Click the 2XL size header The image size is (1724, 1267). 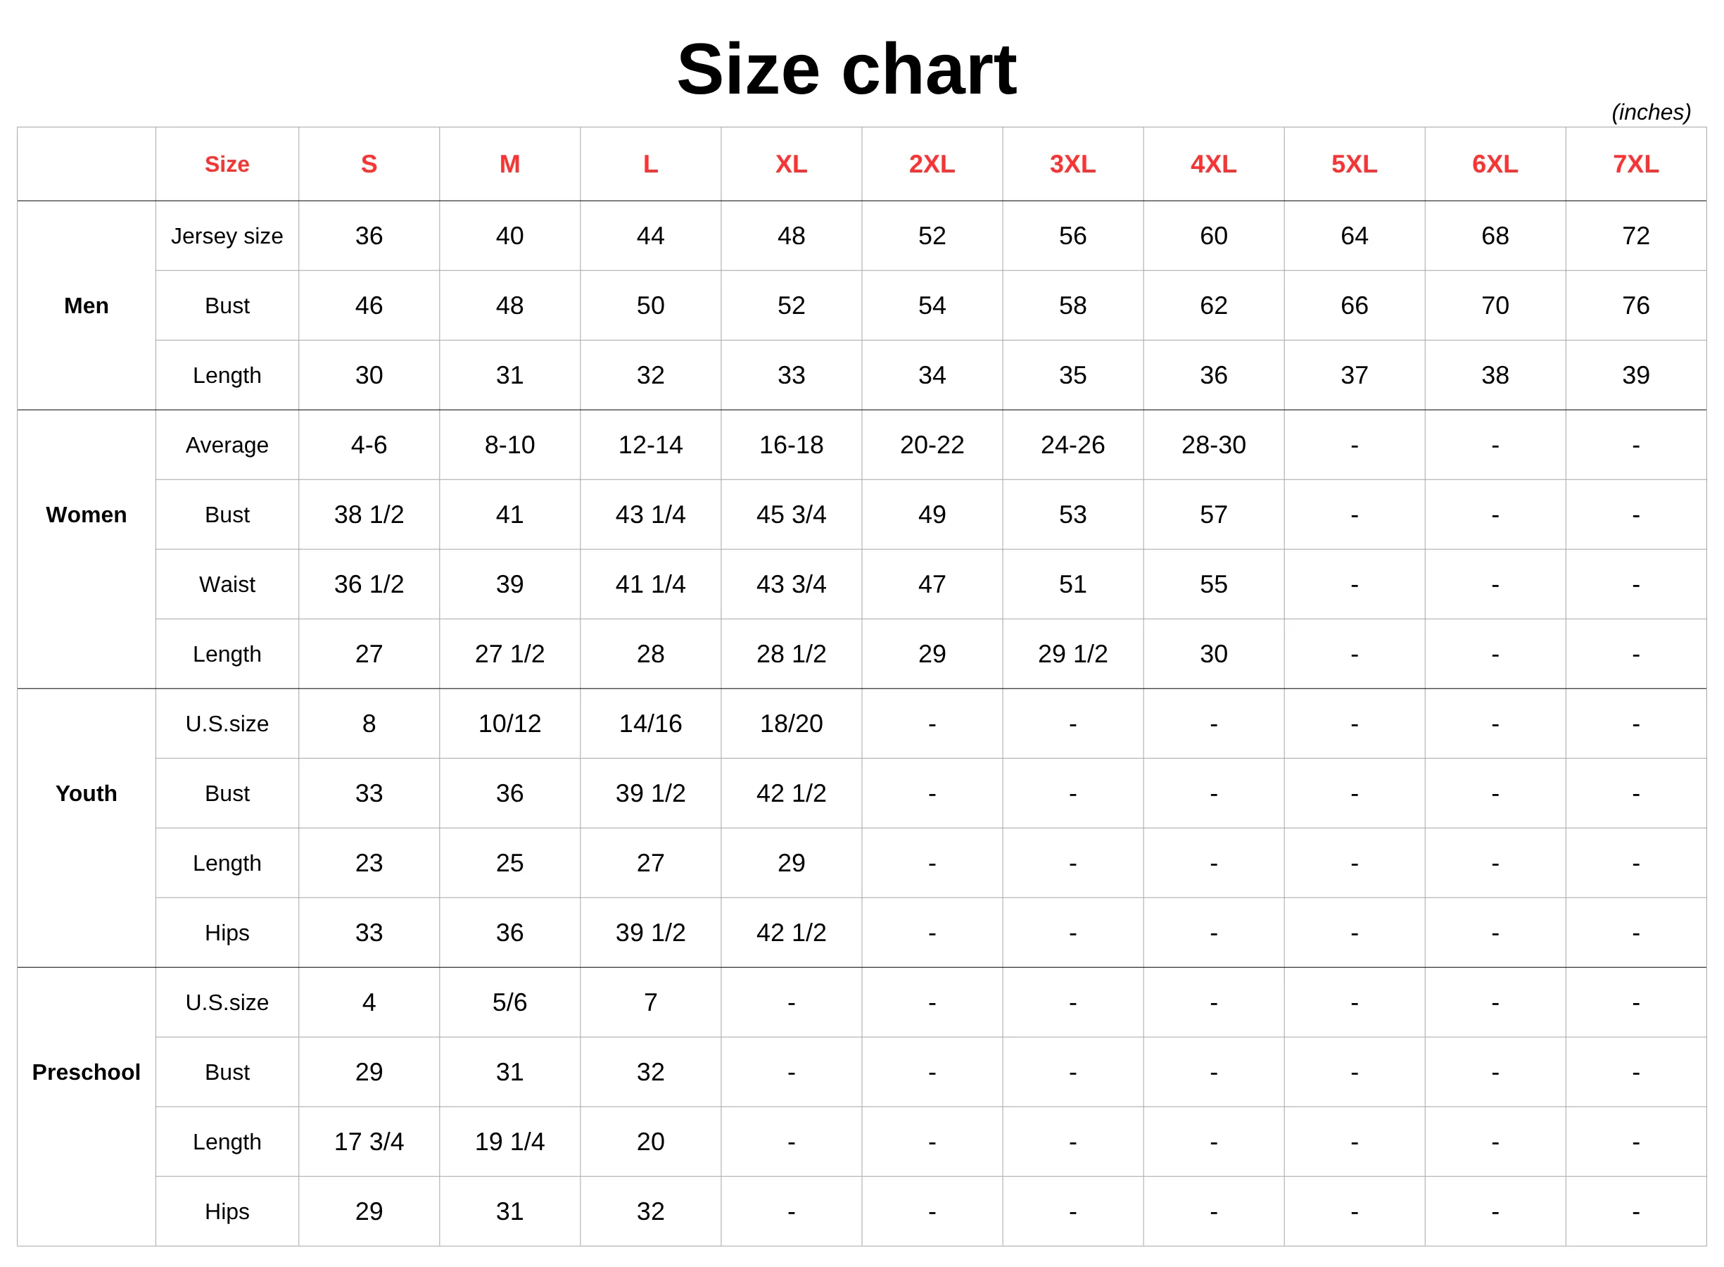932,164
